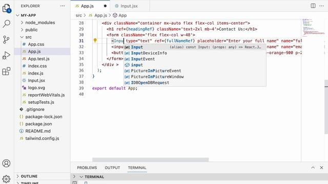Click the EXPLORER panel title

pos(30,6)
